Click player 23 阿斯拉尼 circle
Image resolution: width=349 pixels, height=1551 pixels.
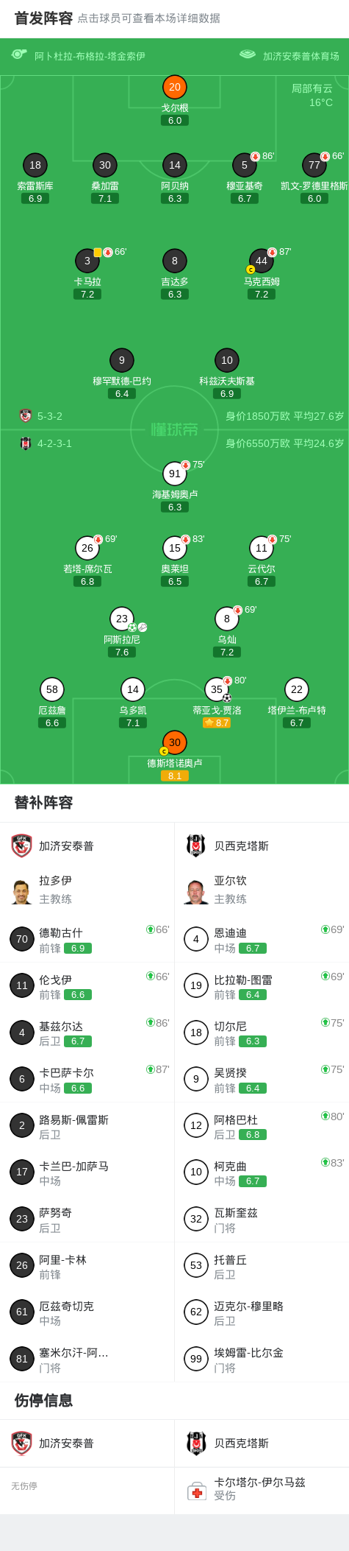tap(122, 619)
